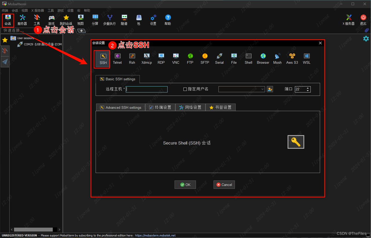
Task: Select the RDP session type
Action: (161, 59)
